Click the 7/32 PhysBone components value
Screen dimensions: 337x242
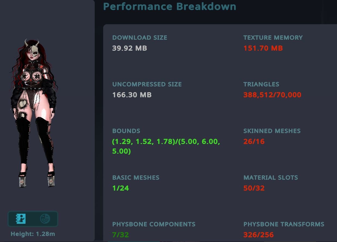[x=121, y=235]
